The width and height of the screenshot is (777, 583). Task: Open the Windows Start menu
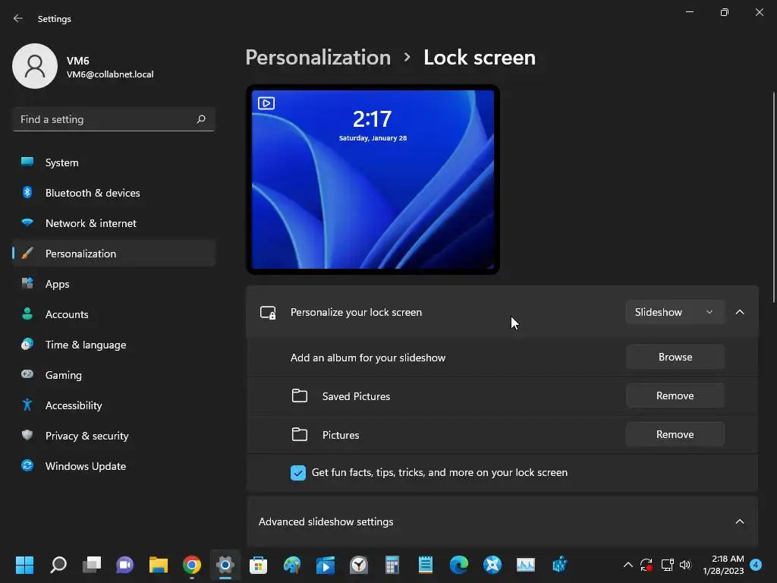point(24,564)
